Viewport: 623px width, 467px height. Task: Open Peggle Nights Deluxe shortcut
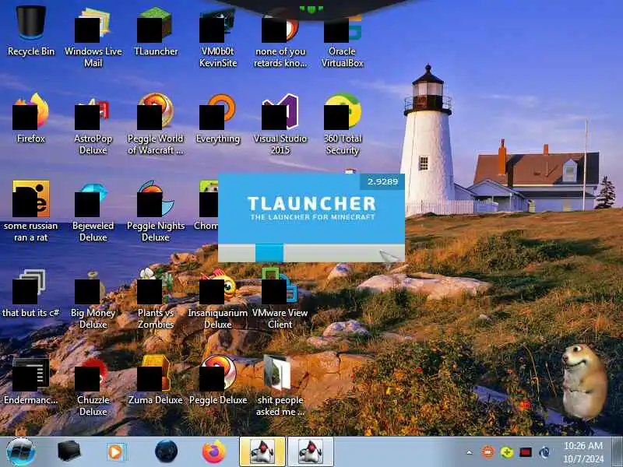(155, 210)
